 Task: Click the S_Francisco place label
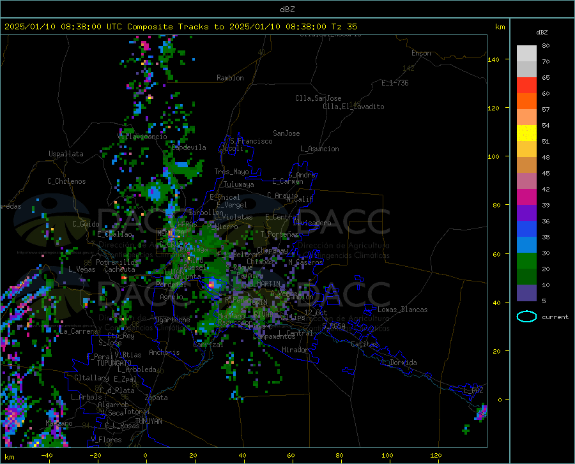coord(251,141)
